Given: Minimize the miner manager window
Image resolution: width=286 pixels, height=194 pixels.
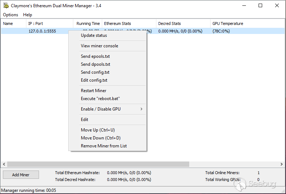Looking at the screenshot, I should click(x=244, y=6).
